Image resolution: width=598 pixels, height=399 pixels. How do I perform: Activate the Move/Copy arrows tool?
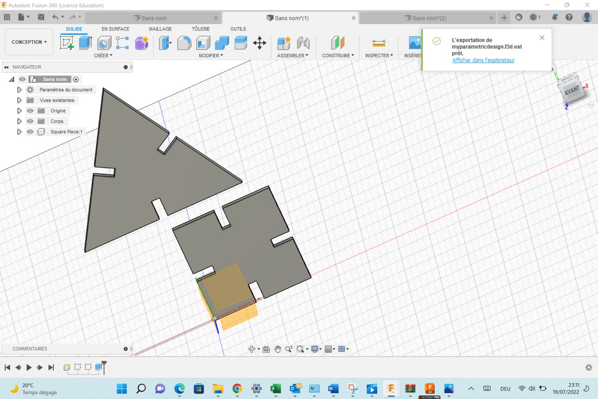pos(260,43)
